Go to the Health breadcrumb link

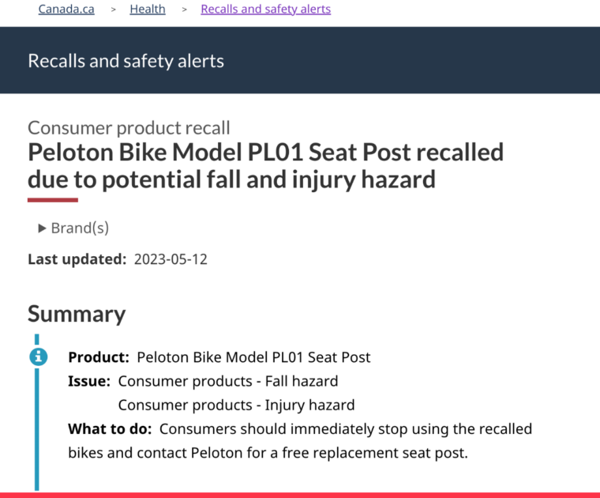148,9
